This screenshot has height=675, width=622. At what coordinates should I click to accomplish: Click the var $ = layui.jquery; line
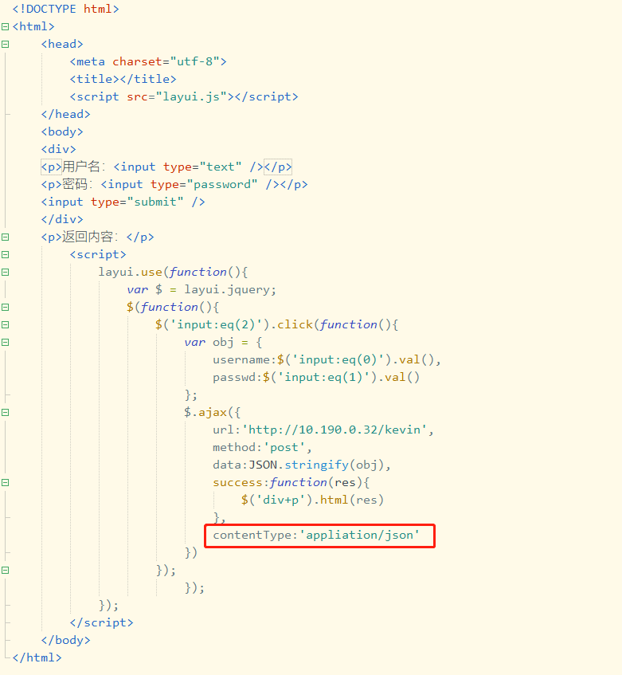pyautogui.click(x=201, y=290)
